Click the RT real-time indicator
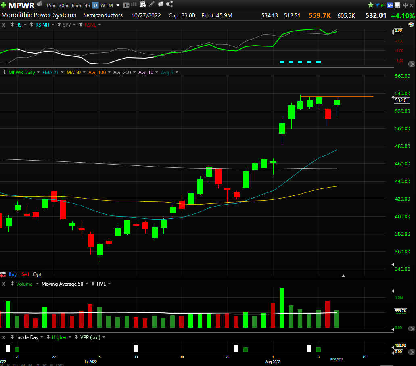The width and height of the screenshot is (416, 366). coord(383,5)
